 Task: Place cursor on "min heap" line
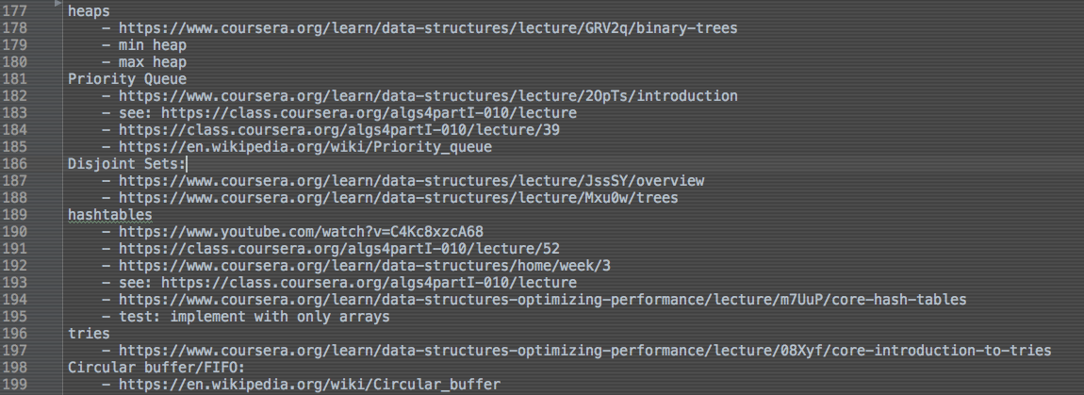coord(152,45)
